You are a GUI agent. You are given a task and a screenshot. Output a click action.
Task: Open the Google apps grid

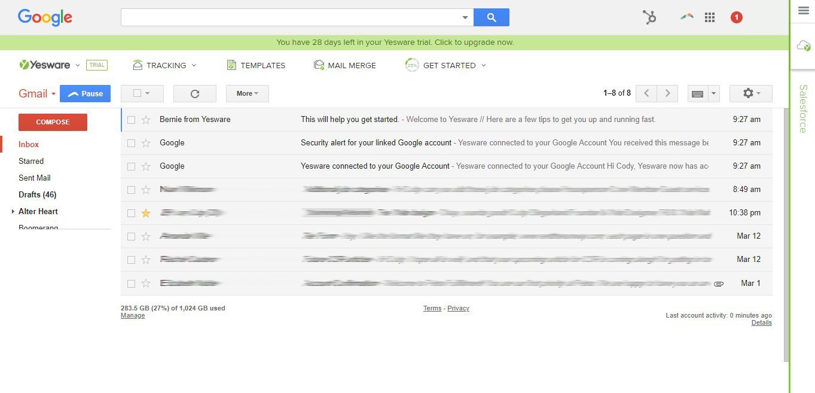(x=710, y=17)
